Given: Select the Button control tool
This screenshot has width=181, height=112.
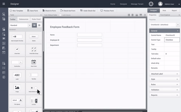Looking at the screenshot, I should [34, 38].
